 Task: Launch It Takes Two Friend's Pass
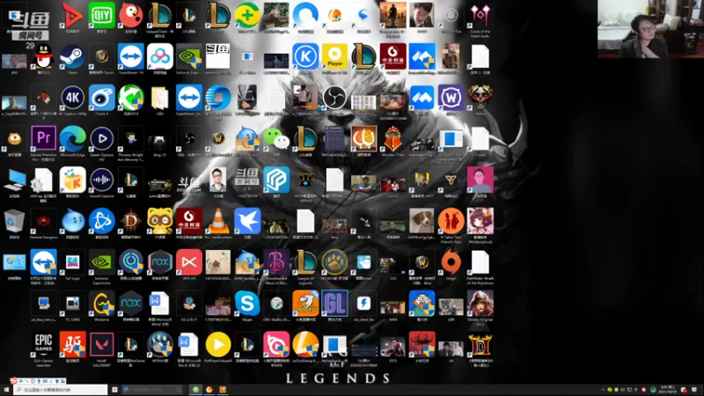point(451,221)
